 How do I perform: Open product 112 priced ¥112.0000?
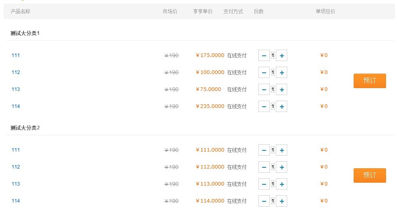16,167
